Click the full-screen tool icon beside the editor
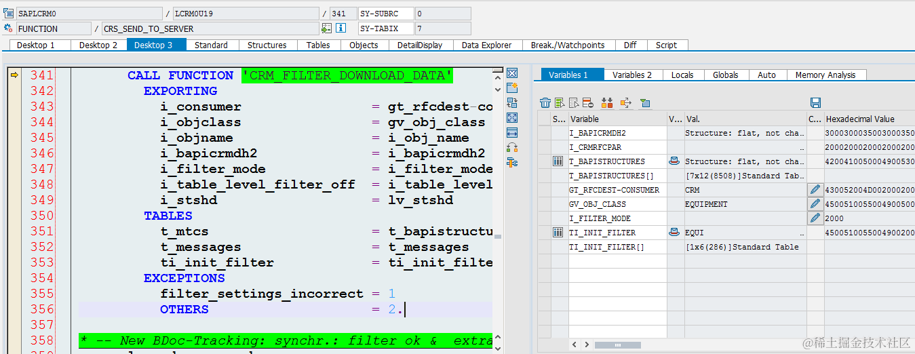The height and width of the screenshot is (354, 915). pyautogui.click(x=512, y=117)
